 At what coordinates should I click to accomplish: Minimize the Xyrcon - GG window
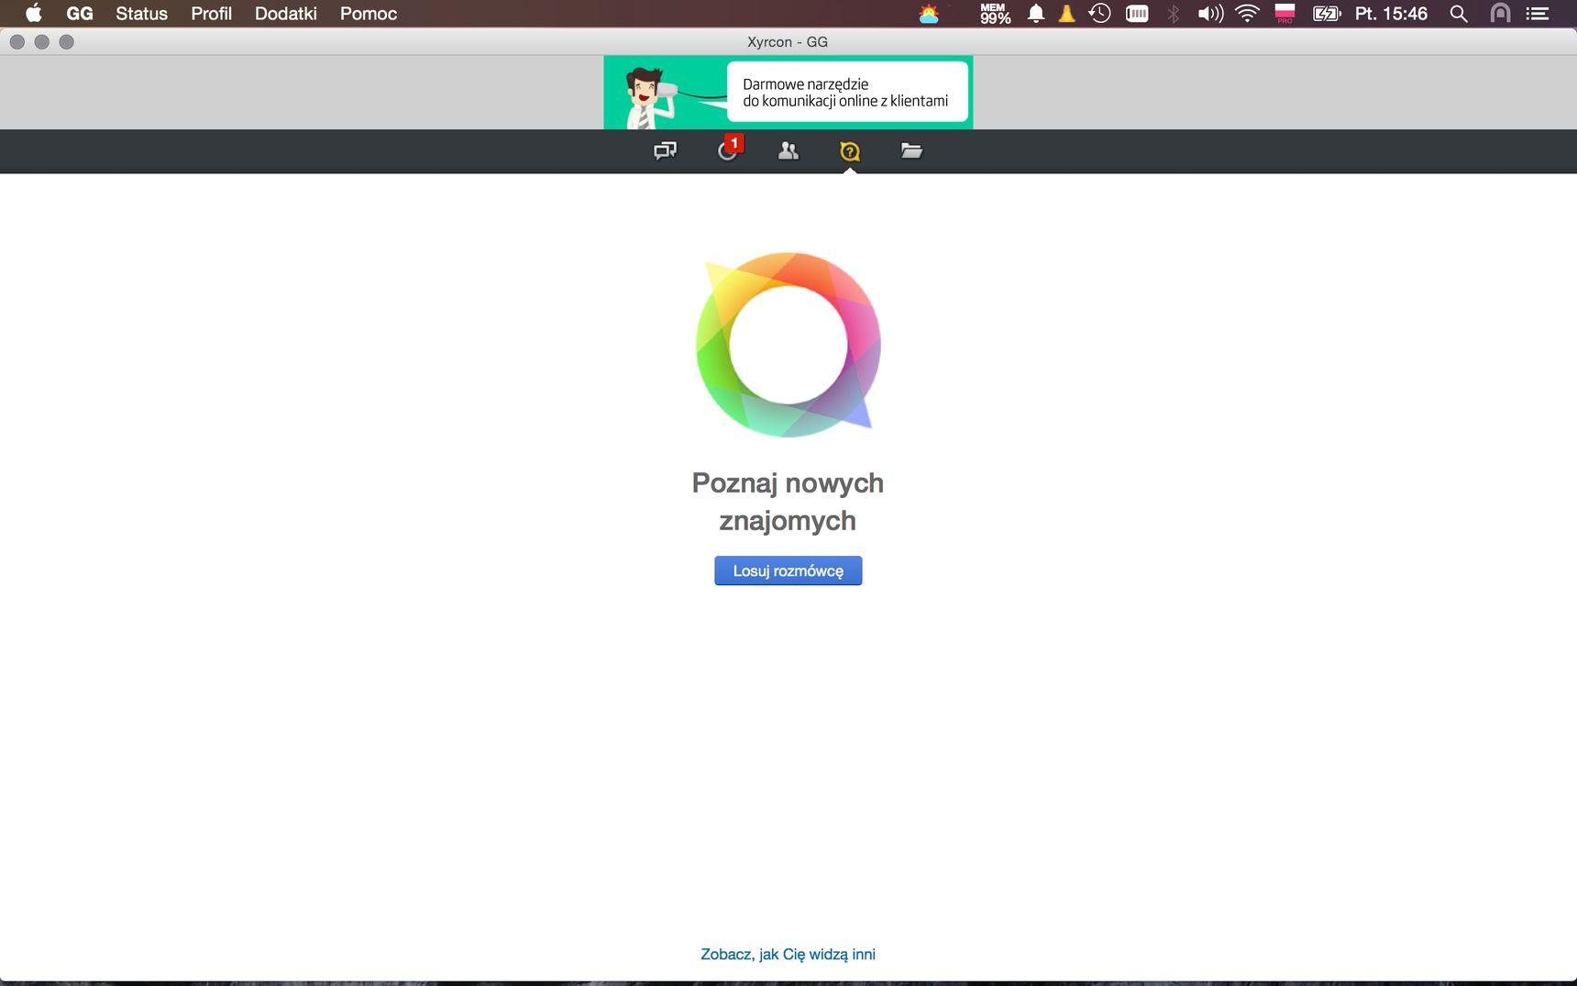click(x=41, y=42)
